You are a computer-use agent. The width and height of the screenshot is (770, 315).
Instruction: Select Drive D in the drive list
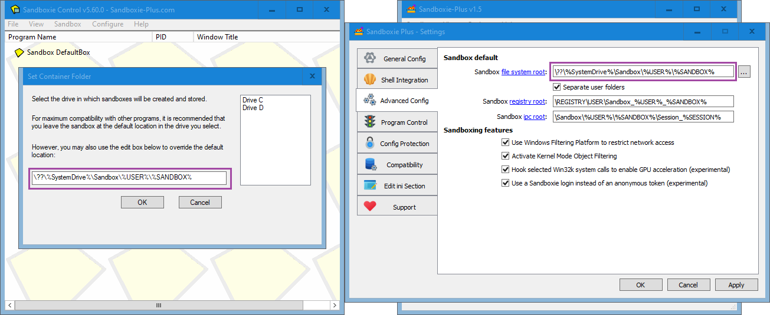[x=253, y=108]
